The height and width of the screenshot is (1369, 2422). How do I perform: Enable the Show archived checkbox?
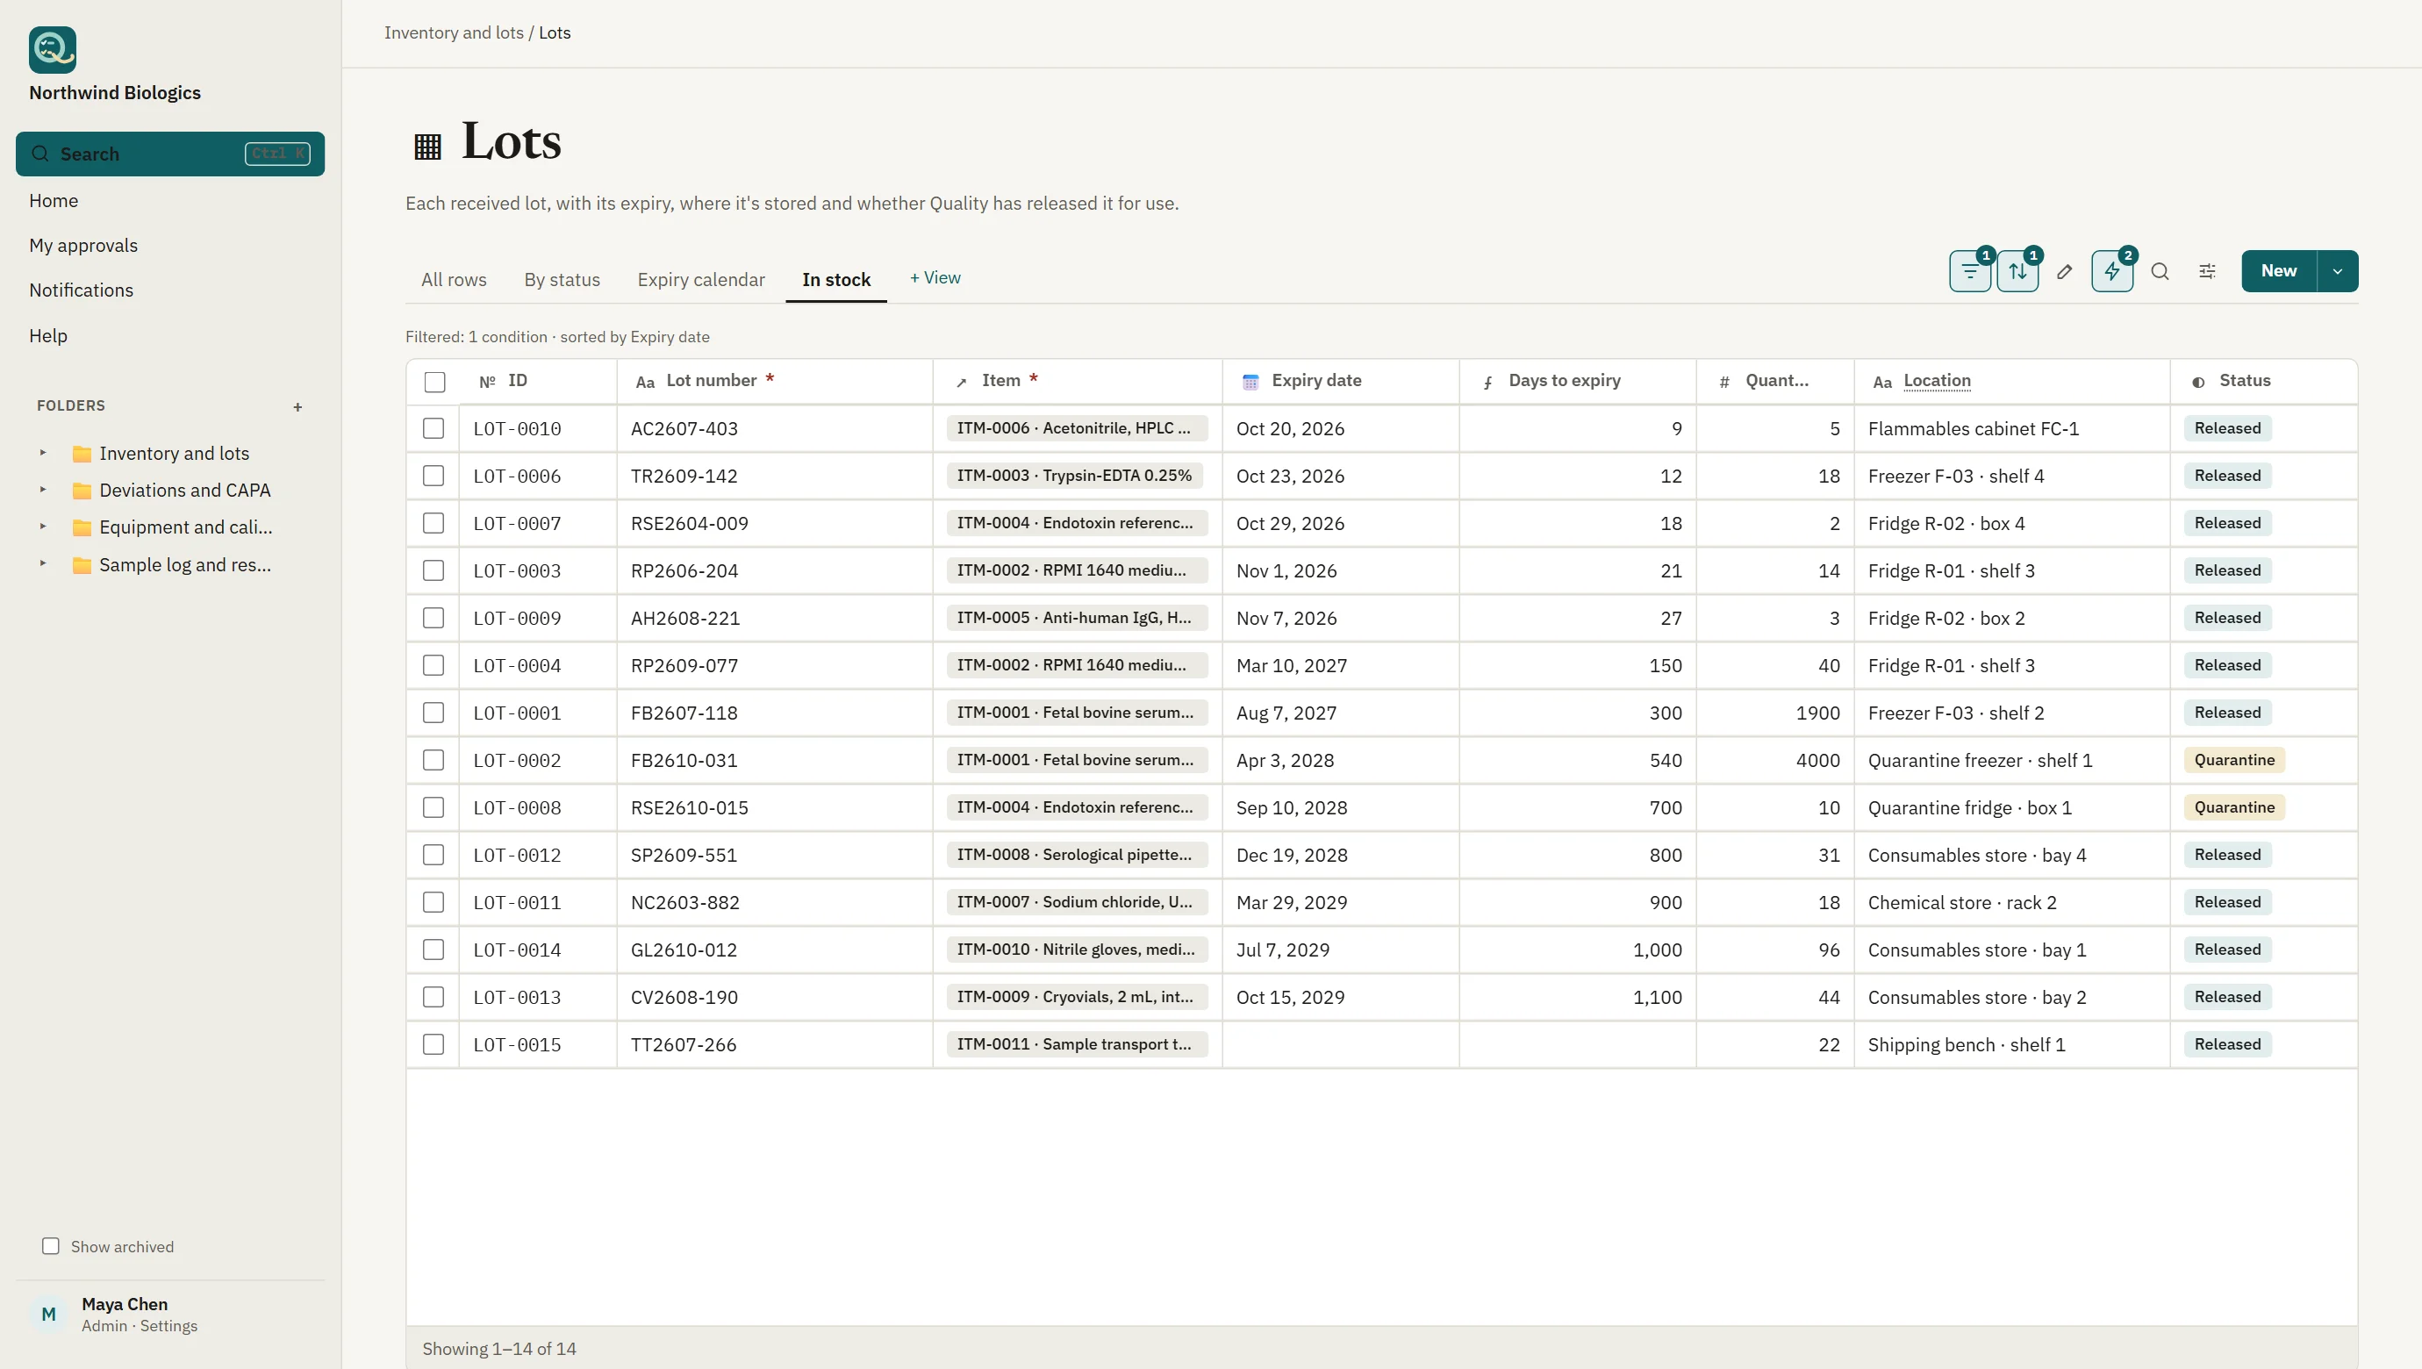click(x=51, y=1246)
